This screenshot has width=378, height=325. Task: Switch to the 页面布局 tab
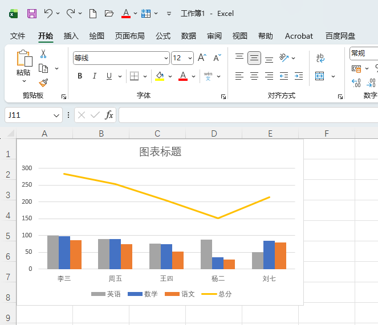pos(129,36)
